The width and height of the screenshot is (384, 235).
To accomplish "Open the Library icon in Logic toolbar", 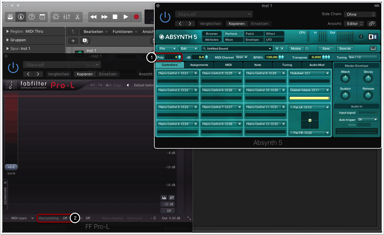I will coord(10,17).
